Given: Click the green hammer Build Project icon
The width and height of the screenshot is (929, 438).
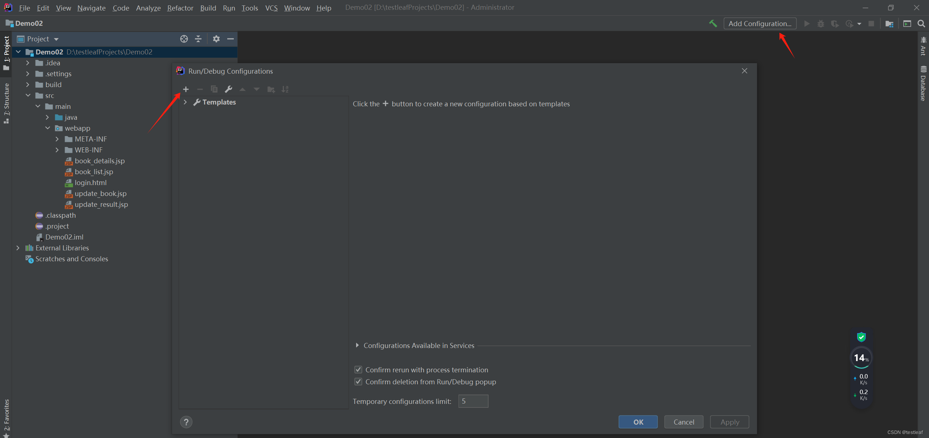Looking at the screenshot, I should click(x=713, y=24).
